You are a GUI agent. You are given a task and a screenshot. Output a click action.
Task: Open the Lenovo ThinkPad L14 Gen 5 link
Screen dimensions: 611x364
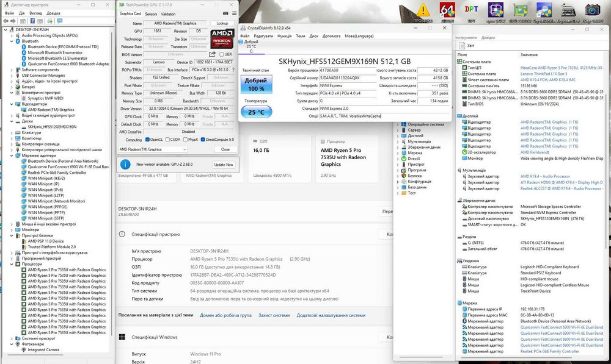[544, 74]
